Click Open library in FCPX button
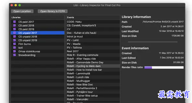The width and height of the screenshot is (192, 103). pyautogui.click(x=53, y=11)
